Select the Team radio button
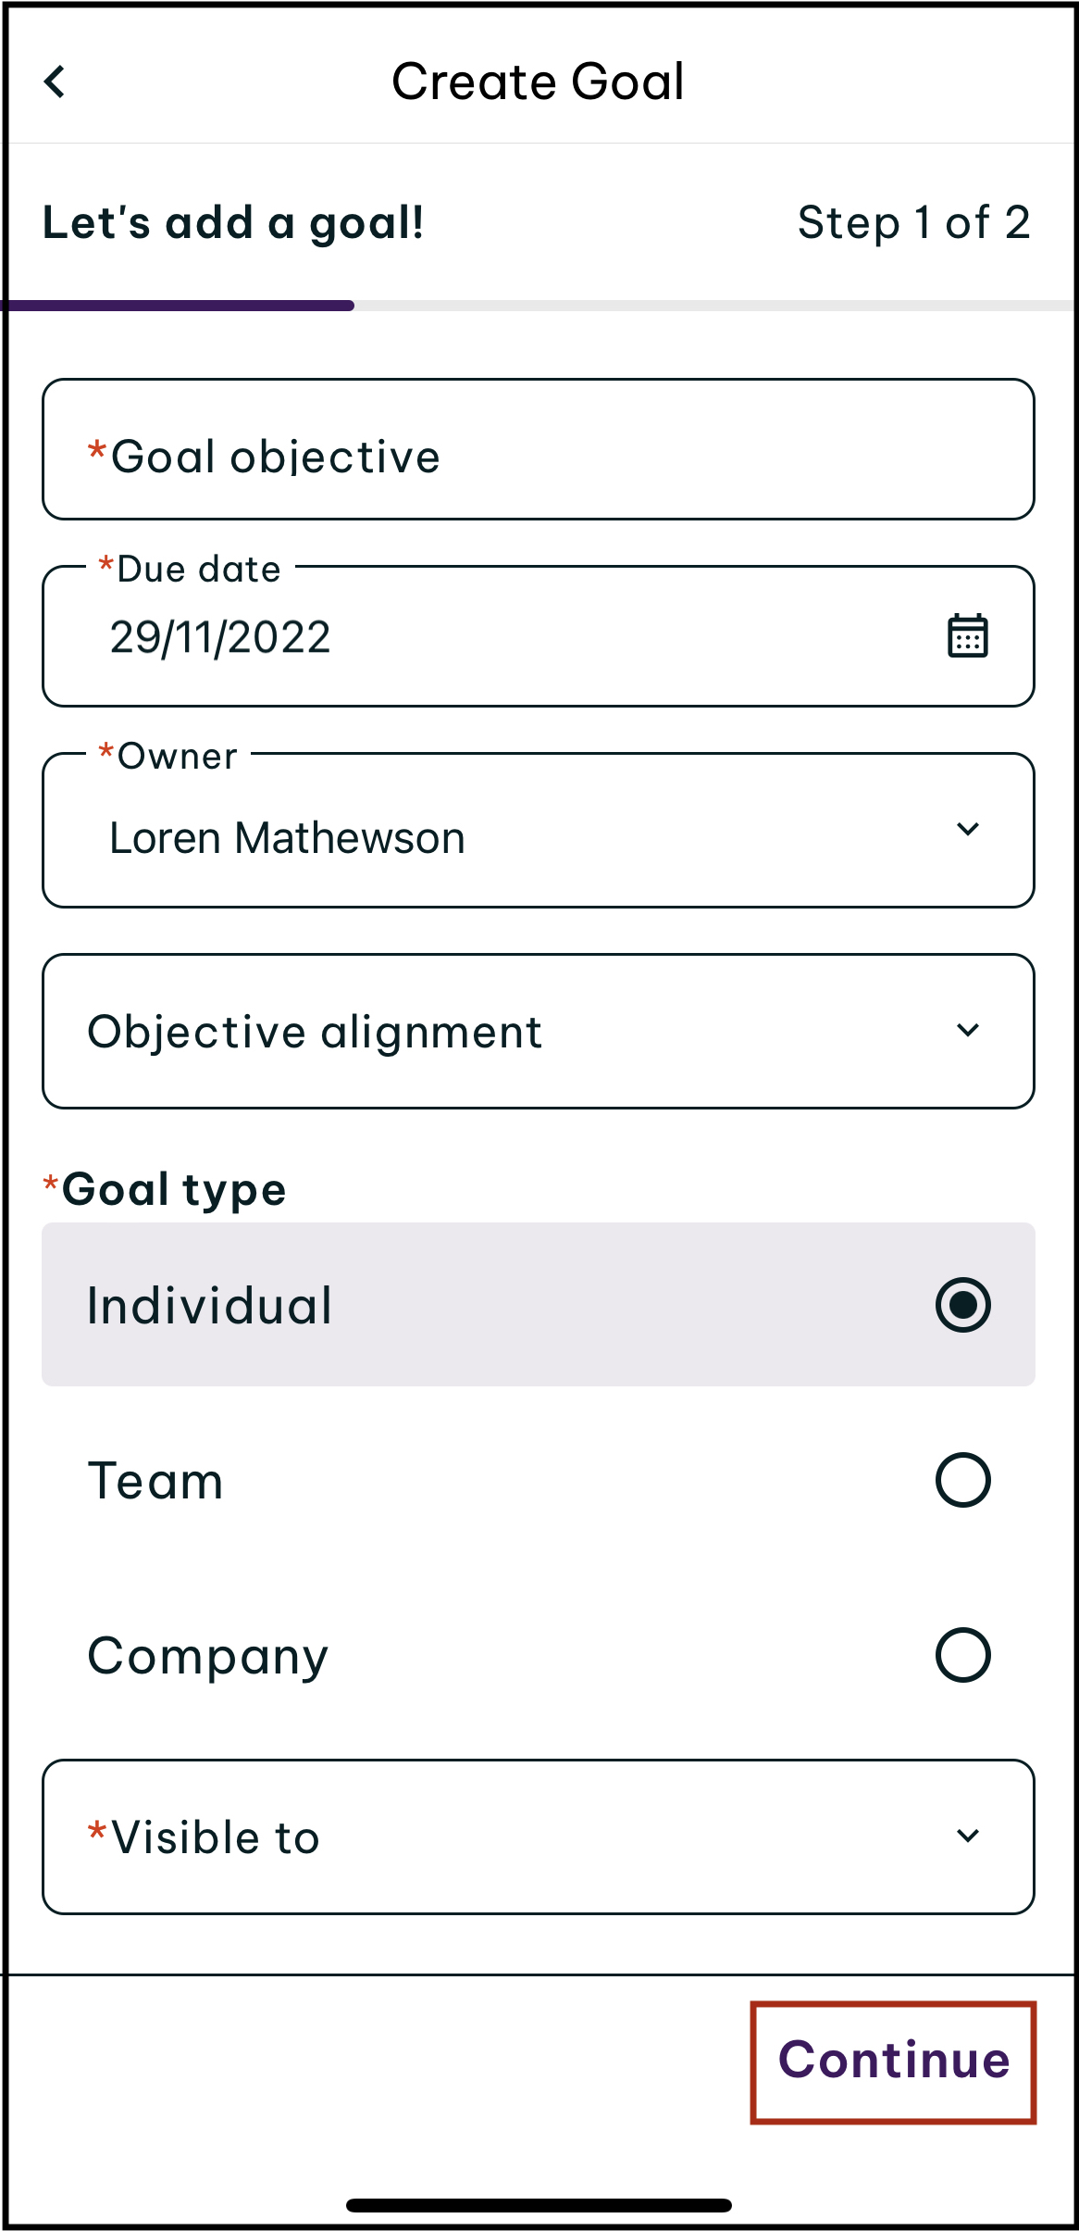 click(962, 1480)
